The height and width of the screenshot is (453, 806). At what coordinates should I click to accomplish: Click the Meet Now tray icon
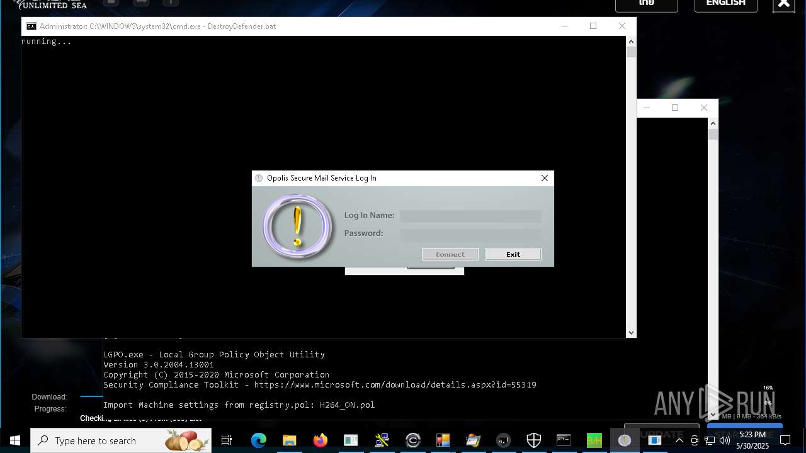[x=695, y=440]
